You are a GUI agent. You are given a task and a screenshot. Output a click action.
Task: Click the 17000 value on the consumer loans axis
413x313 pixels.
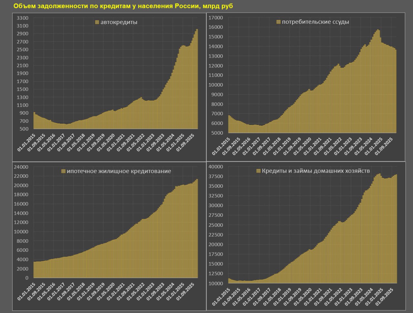(x=216, y=17)
